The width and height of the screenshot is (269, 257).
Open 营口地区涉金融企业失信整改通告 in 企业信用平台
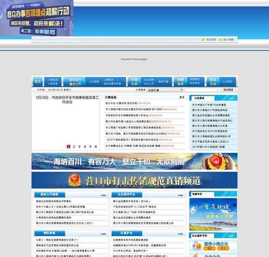132,218
